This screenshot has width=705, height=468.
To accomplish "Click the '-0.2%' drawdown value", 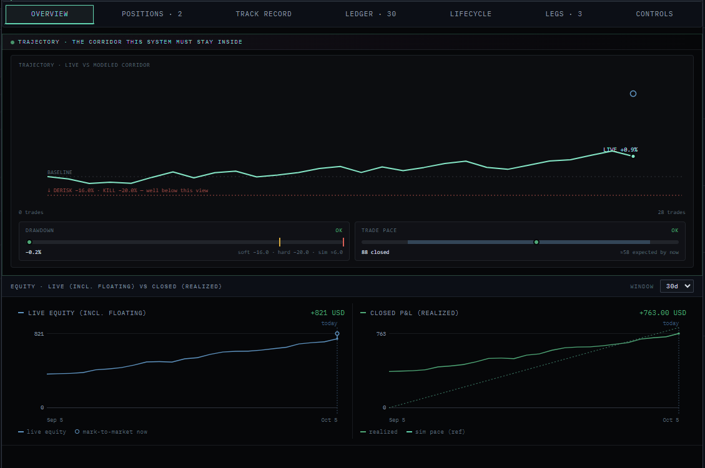I will tap(33, 253).
